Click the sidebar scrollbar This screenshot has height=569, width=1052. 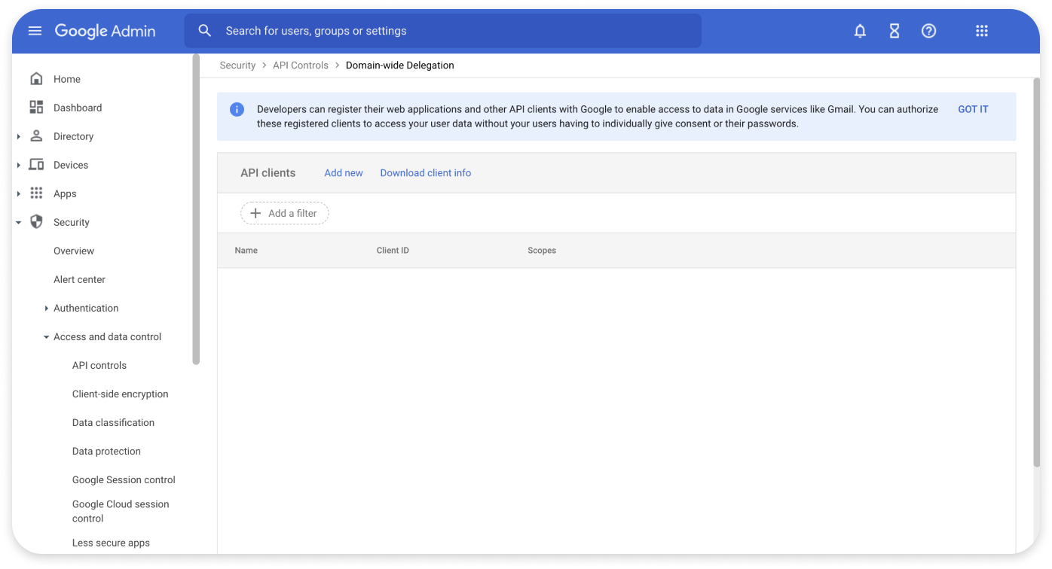196,209
